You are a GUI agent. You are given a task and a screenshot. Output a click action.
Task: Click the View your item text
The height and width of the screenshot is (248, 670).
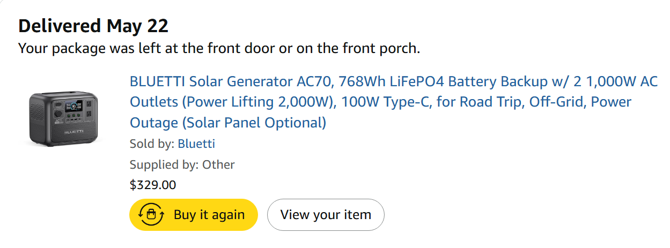click(326, 215)
